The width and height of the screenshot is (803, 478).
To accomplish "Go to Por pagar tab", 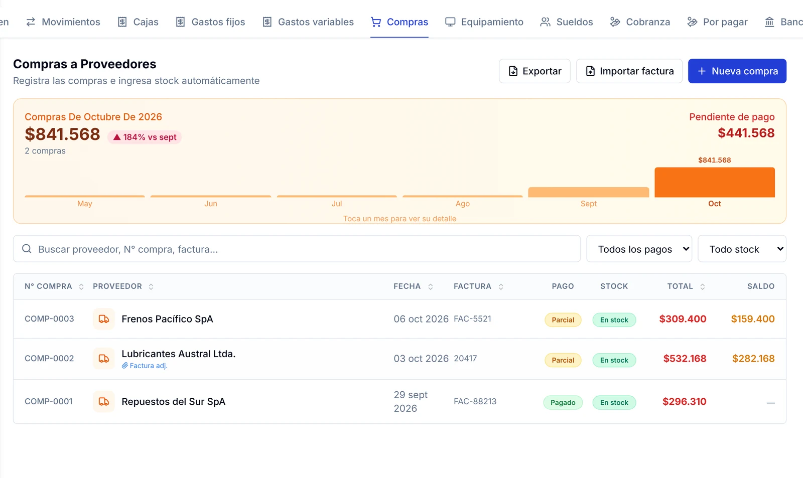I will tap(717, 22).
